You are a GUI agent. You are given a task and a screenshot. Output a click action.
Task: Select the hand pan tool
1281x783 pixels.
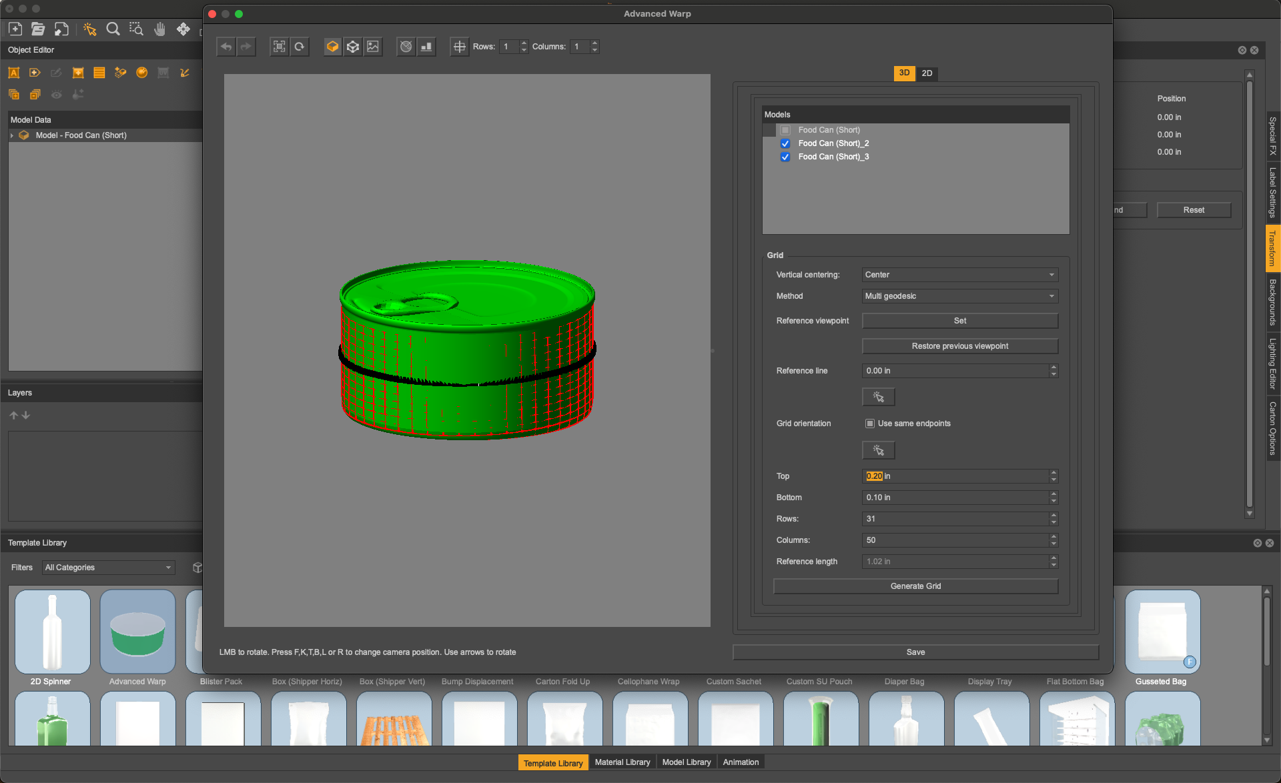pyautogui.click(x=159, y=29)
